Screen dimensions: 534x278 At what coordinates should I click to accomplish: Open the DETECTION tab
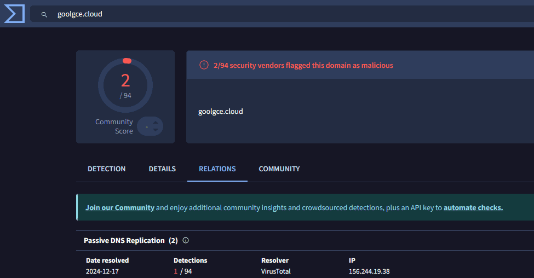(107, 169)
